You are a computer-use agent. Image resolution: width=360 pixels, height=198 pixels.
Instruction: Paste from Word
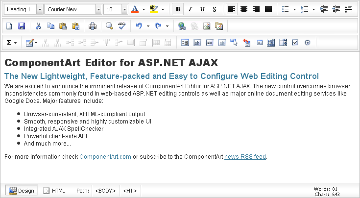point(75,26)
